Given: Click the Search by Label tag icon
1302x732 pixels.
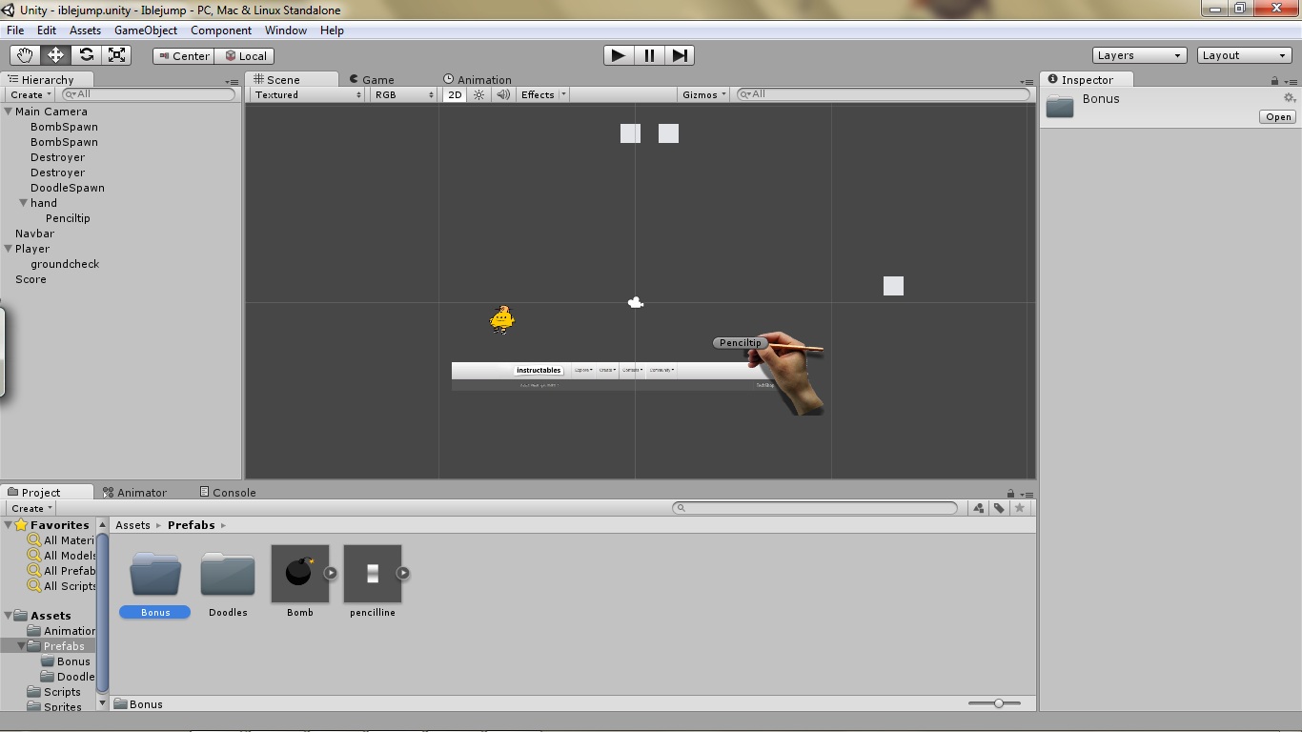Looking at the screenshot, I should (999, 508).
